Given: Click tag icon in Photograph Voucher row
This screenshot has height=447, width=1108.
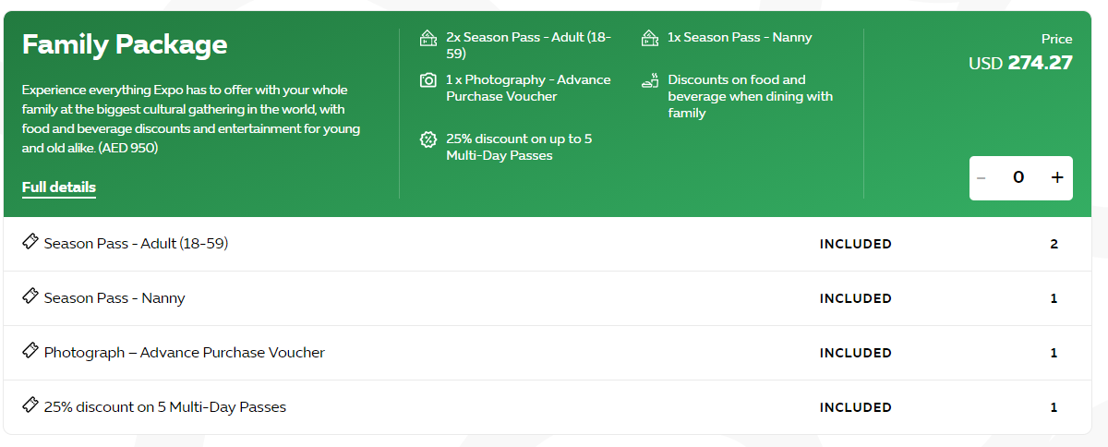Looking at the screenshot, I should coord(30,351).
